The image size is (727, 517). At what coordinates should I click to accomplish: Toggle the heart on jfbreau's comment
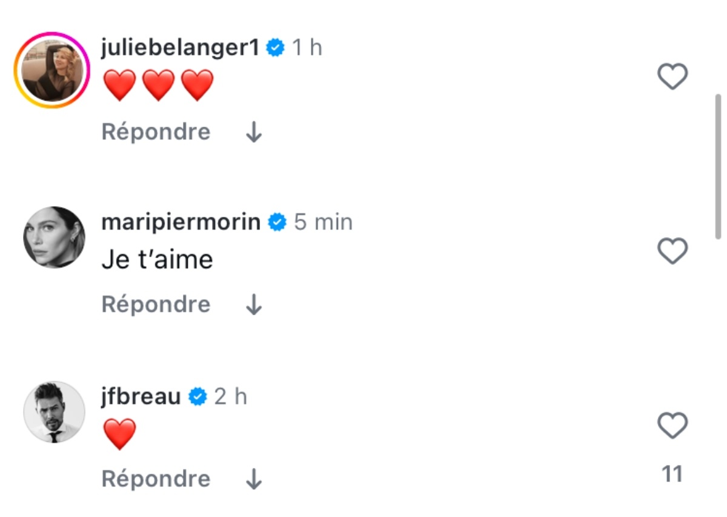[x=672, y=425]
